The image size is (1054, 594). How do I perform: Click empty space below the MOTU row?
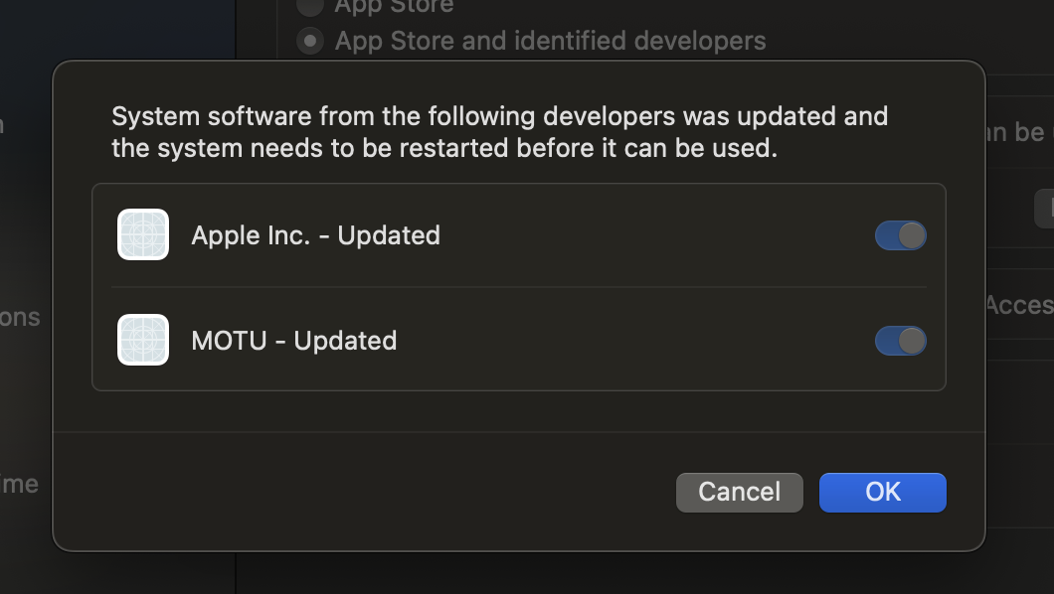(519, 411)
